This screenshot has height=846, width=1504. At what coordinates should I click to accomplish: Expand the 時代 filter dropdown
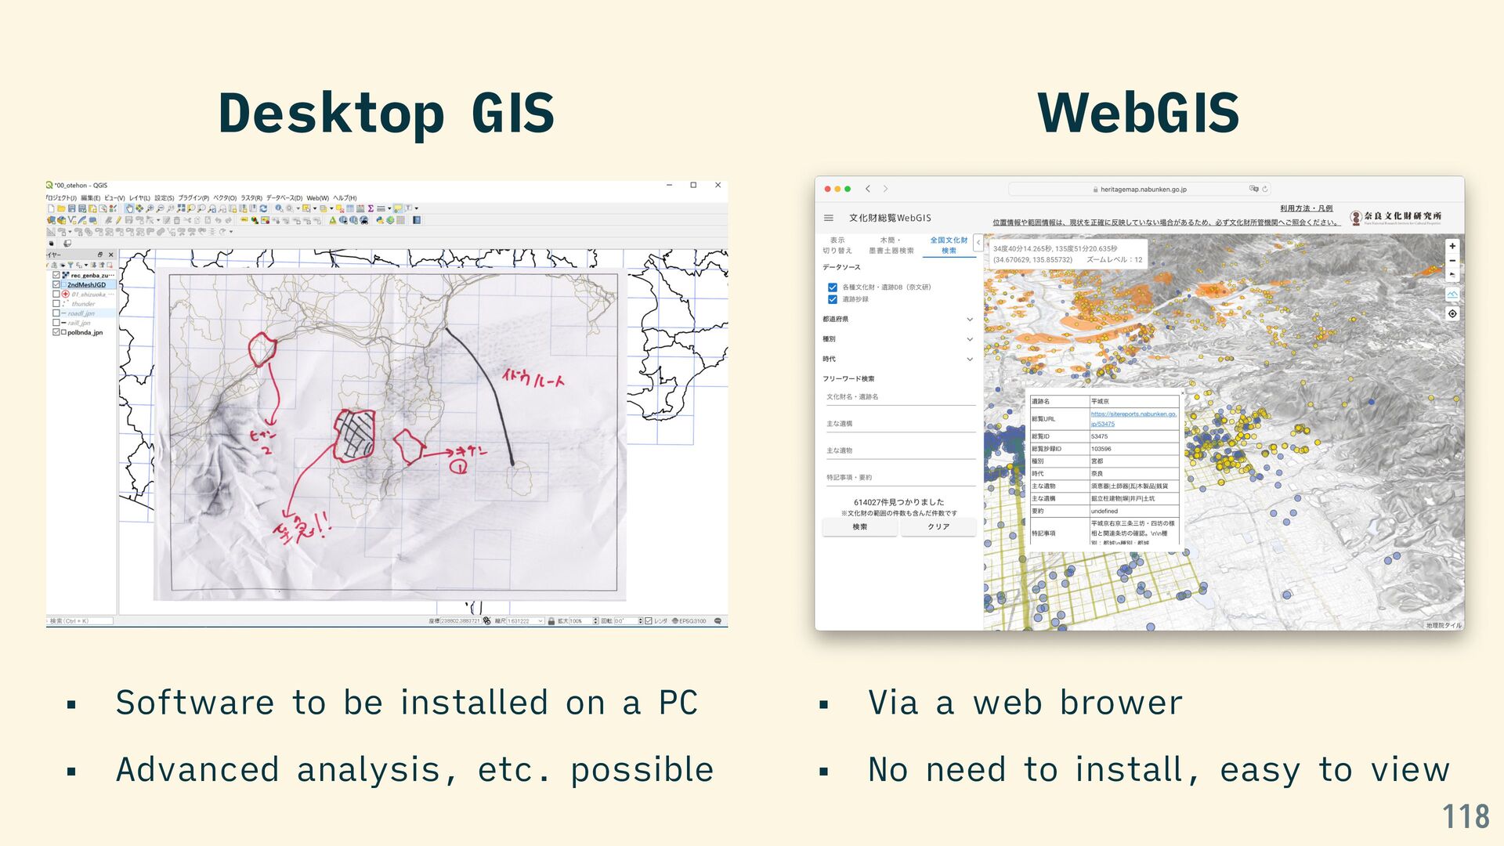pos(970,359)
